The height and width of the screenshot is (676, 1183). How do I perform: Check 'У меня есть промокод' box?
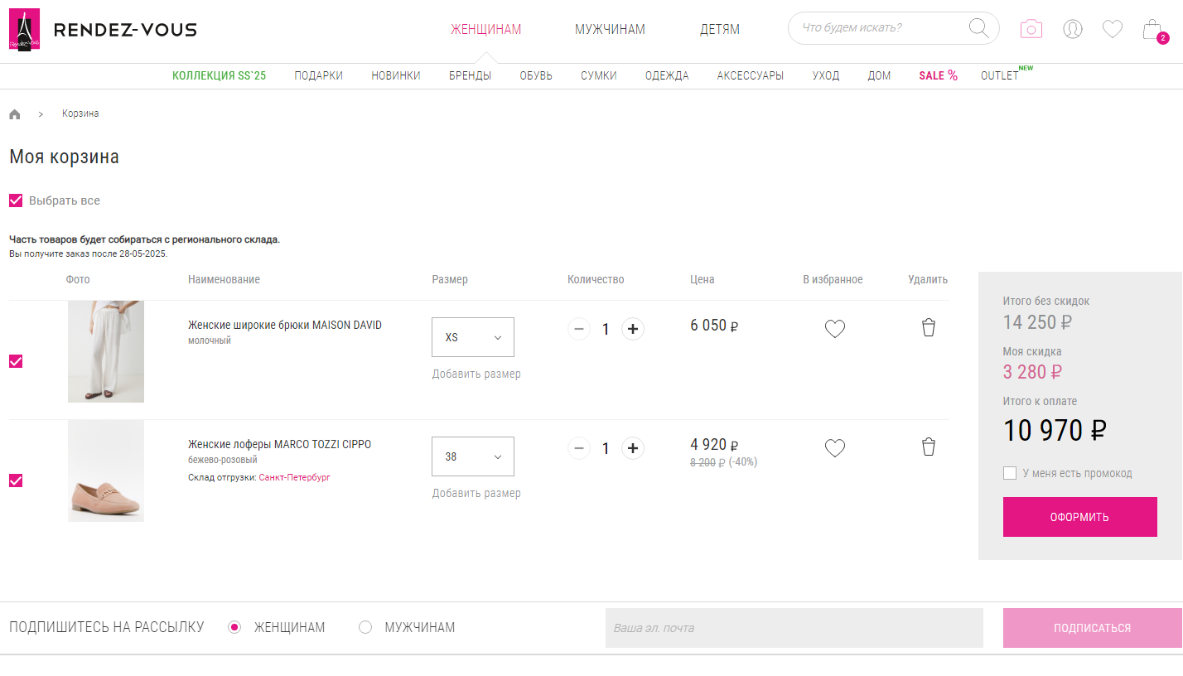[1010, 473]
